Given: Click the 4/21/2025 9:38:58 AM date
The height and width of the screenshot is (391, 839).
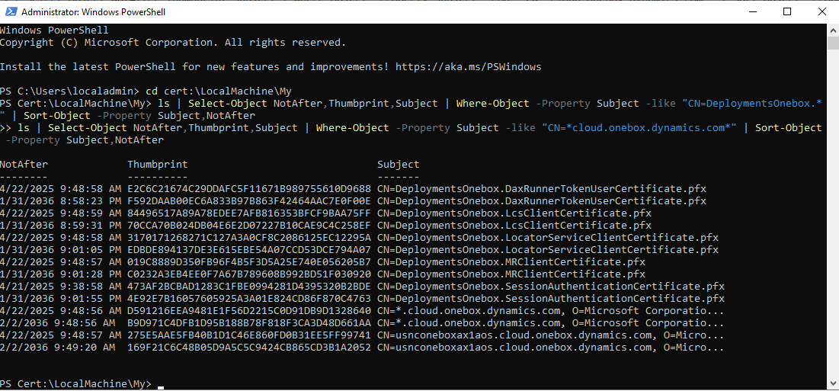Looking at the screenshot, I should point(60,287).
